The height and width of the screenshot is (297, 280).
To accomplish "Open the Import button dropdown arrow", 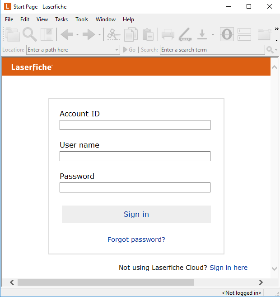I will [213, 35].
